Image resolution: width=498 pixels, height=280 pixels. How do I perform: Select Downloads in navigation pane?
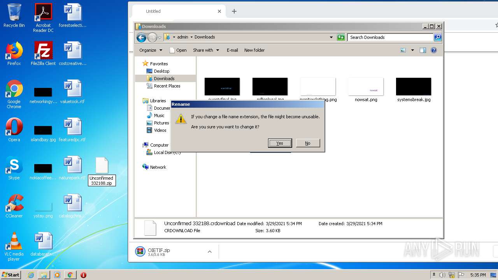pos(164,79)
